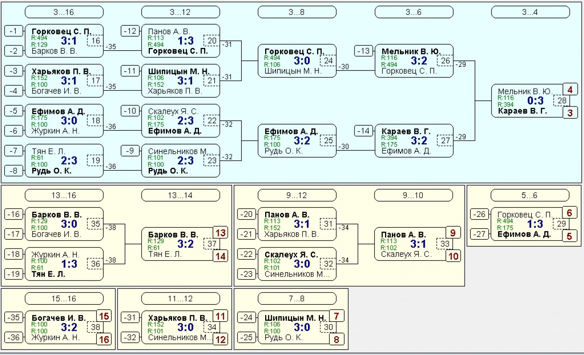Click the -2 seed slot

tap(14, 51)
